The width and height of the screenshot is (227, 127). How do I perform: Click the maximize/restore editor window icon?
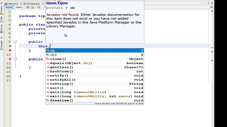pos(212,3)
